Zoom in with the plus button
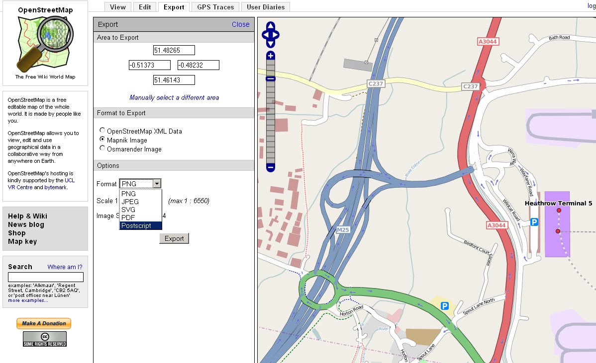Viewport: 596px width, 363px height. (271, 56)
